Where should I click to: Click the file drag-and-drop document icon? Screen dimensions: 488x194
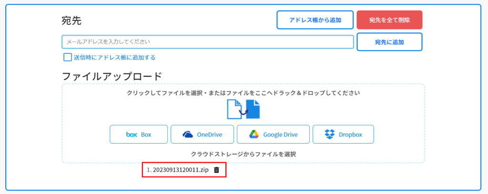pyautogui.click(x=244, y=109)
